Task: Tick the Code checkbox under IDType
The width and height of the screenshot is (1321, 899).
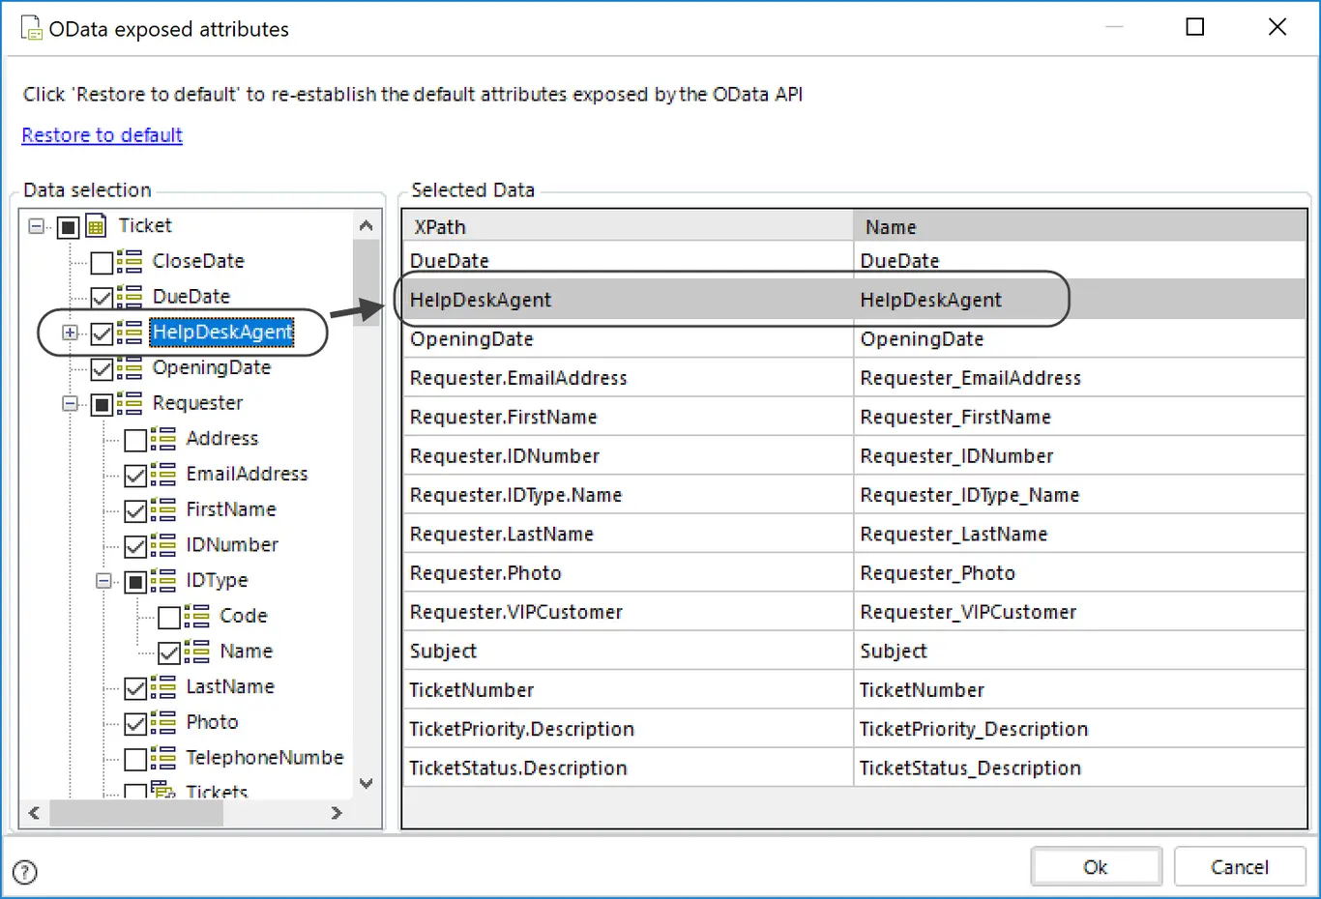Action: [x=169, y=618]
